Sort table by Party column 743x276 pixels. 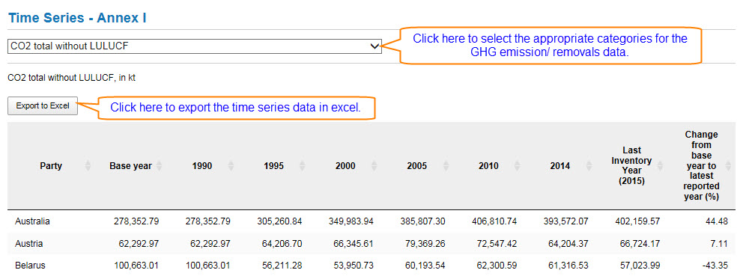pos(51,166)
